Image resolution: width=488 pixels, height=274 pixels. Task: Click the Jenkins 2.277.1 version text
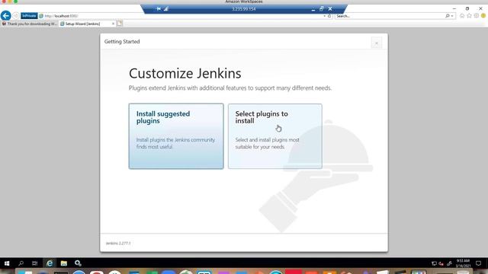point(118,243)
